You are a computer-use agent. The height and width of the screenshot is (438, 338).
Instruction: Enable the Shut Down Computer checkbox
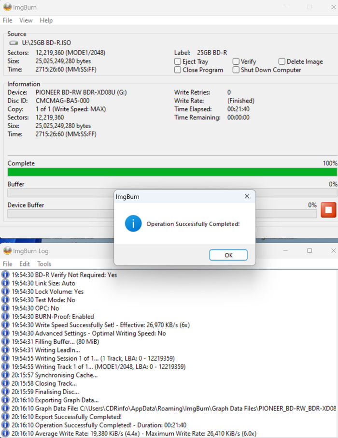pyautogui.click(x=236, y=70)
